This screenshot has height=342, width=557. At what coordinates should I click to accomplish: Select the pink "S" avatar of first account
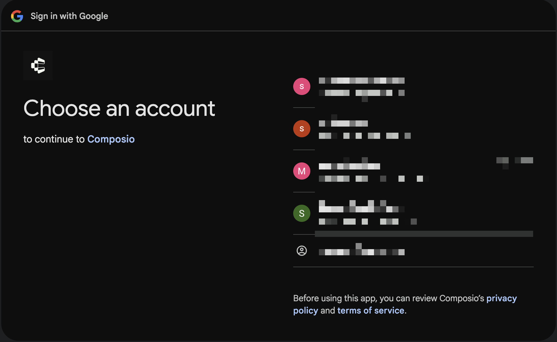click(302, 86)
